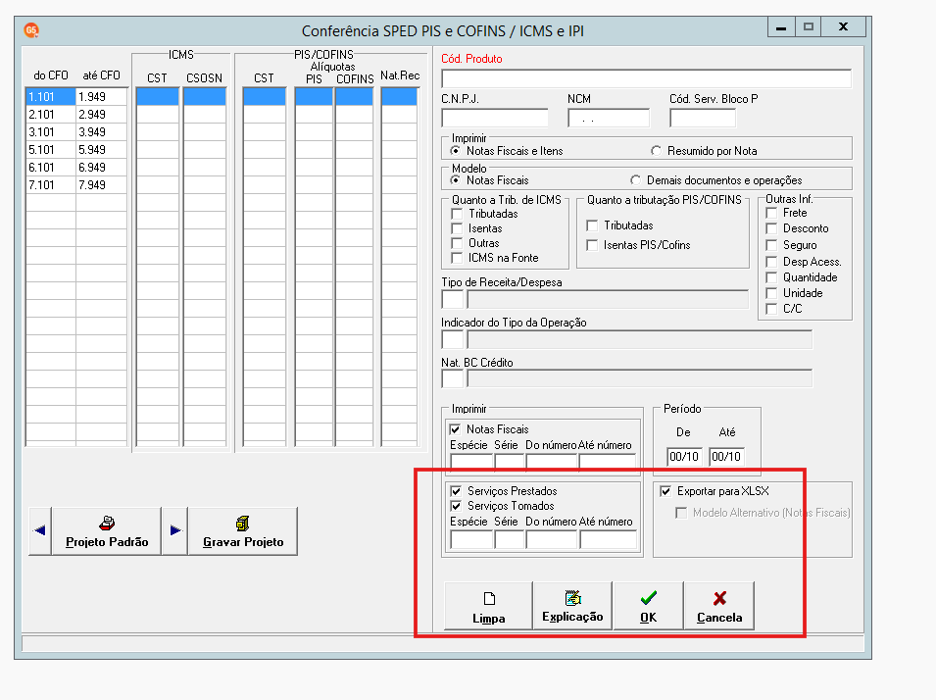
Task: Click Do número field under Notas Fiscais
Action: [551, 463]
